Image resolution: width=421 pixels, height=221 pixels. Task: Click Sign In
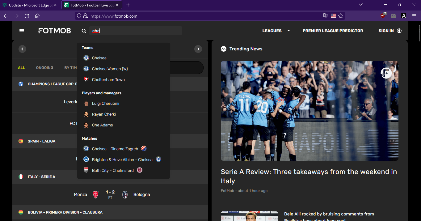pyautogui.click(x=386, y=31)
